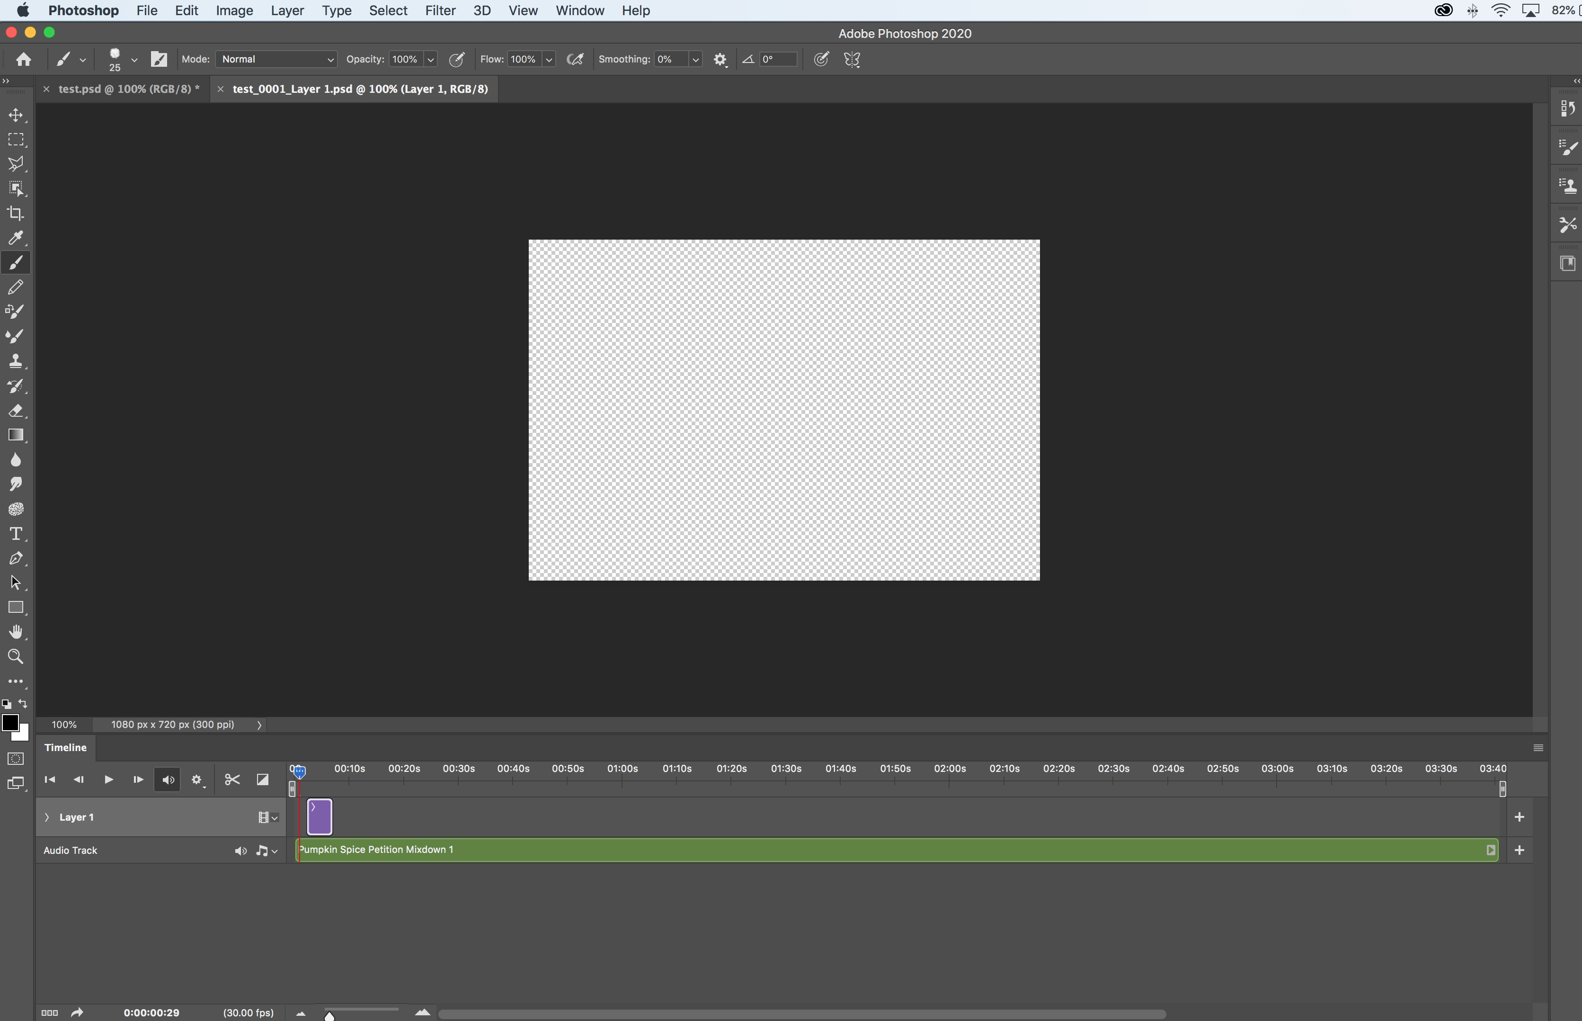The height and width of the screenshot is (1021, 1582).
Task: Click the foreground color swatch
Action: pos(11,723)
